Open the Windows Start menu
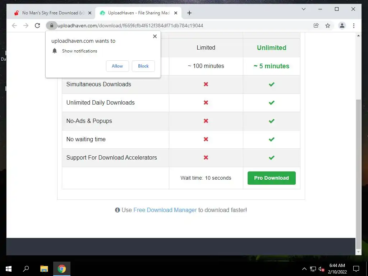Screen dimensions: 368x276 (9, 269)
